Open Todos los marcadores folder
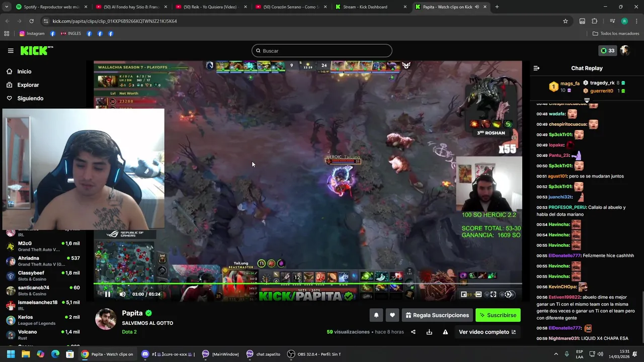644x362 pixels. tap(616, 34)
